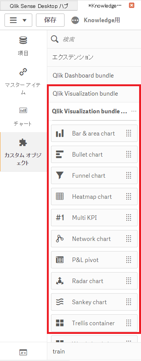The height and width of the screenshot is (361, 141).
Task: Expand Qlik Dashboard bundle section
Action: [x=94, y=75]
